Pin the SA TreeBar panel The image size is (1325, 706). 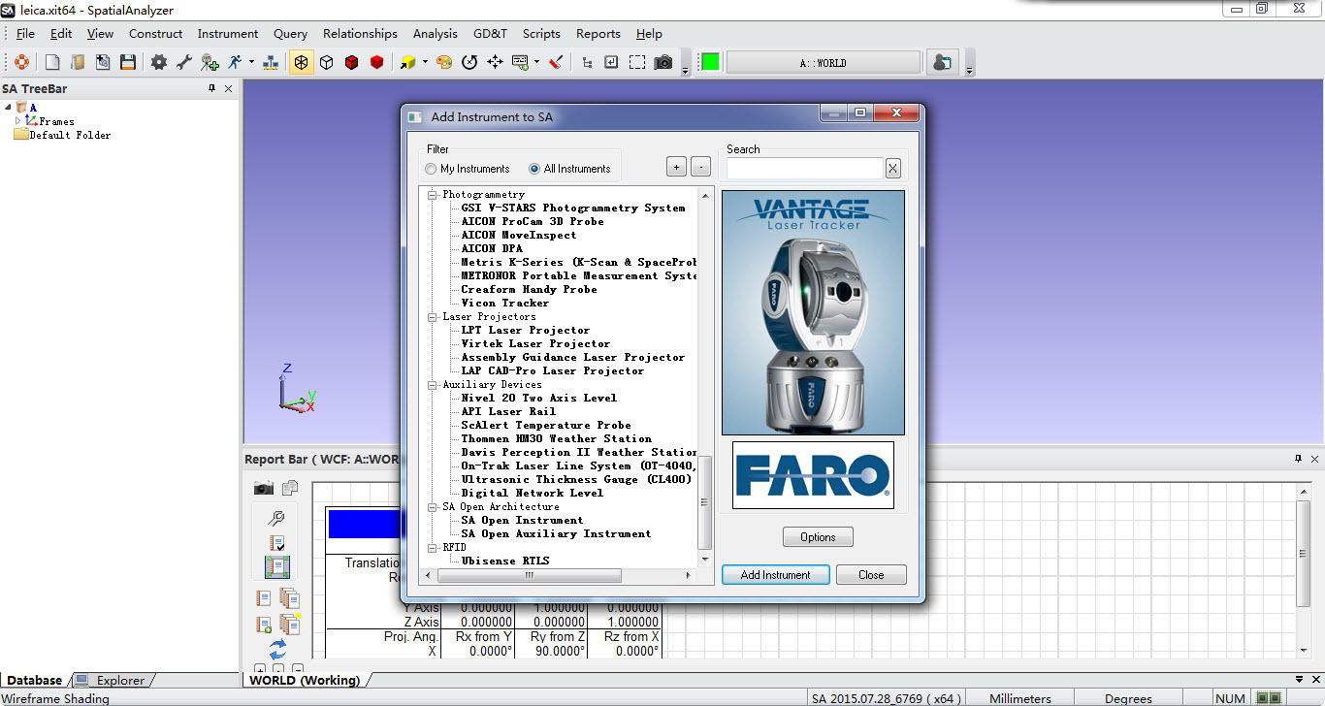point(212,88)
